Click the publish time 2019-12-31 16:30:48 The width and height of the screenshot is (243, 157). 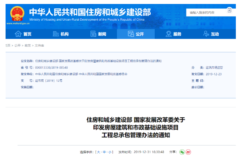pos(149,152)
